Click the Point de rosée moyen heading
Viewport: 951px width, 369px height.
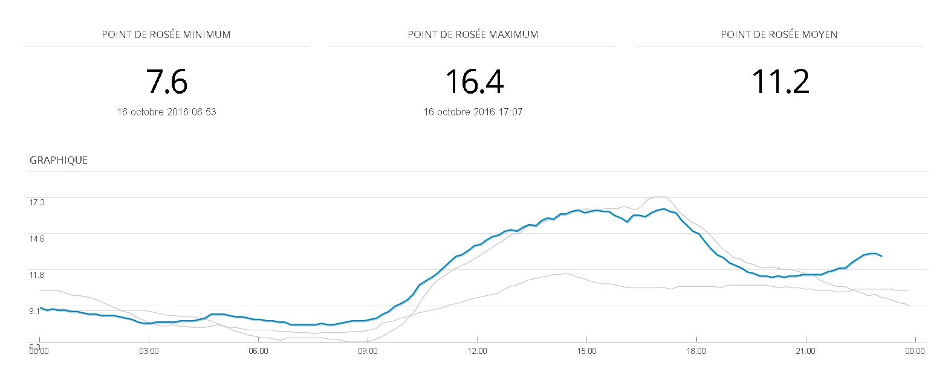(779, 34)
